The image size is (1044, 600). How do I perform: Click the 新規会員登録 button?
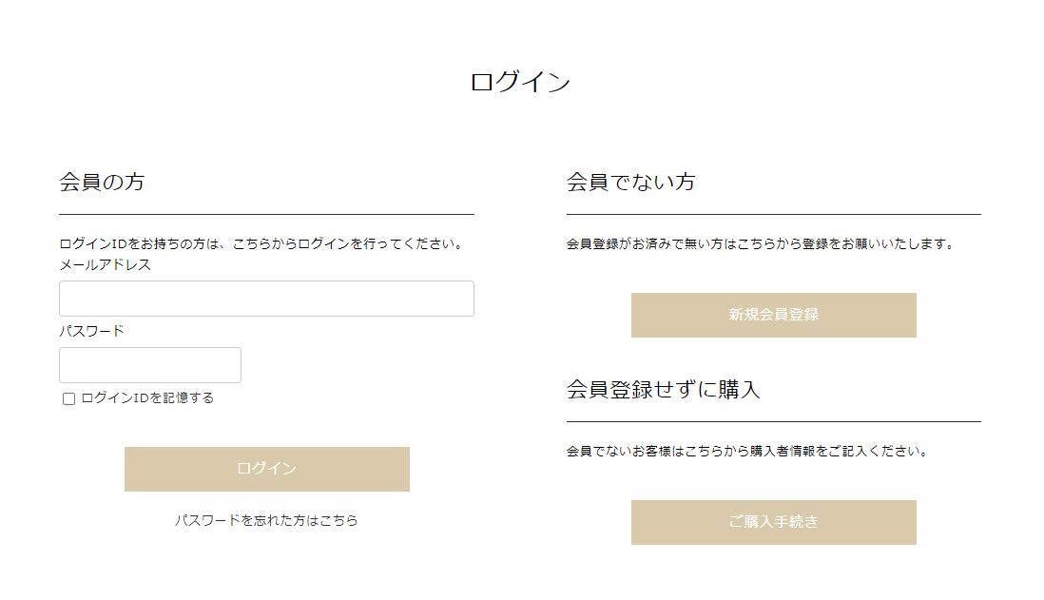click(773, 315)
